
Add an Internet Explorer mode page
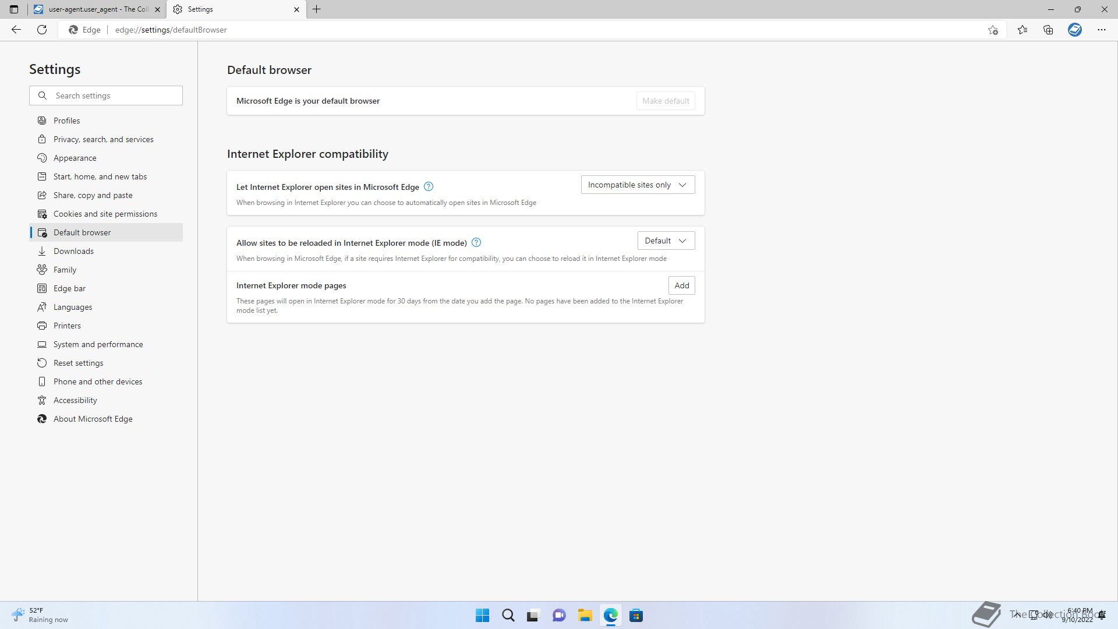682,285
